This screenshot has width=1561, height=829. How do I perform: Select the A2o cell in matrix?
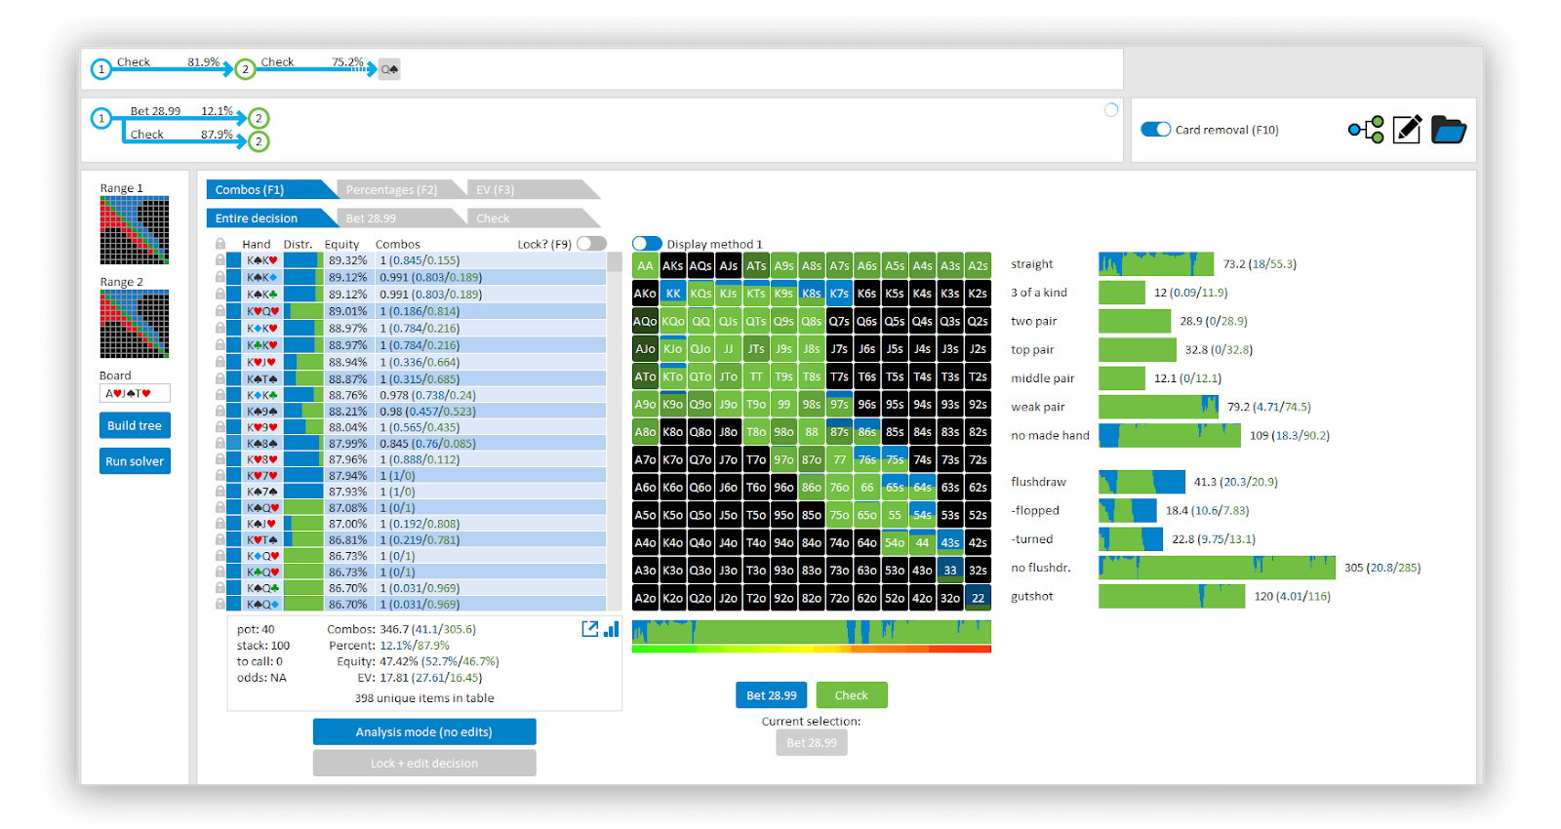(x=645, y=598)
